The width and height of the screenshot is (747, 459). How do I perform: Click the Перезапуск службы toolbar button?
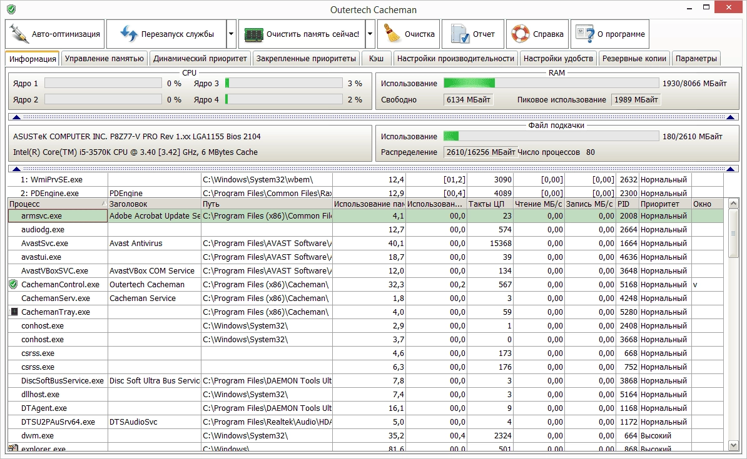166,34
